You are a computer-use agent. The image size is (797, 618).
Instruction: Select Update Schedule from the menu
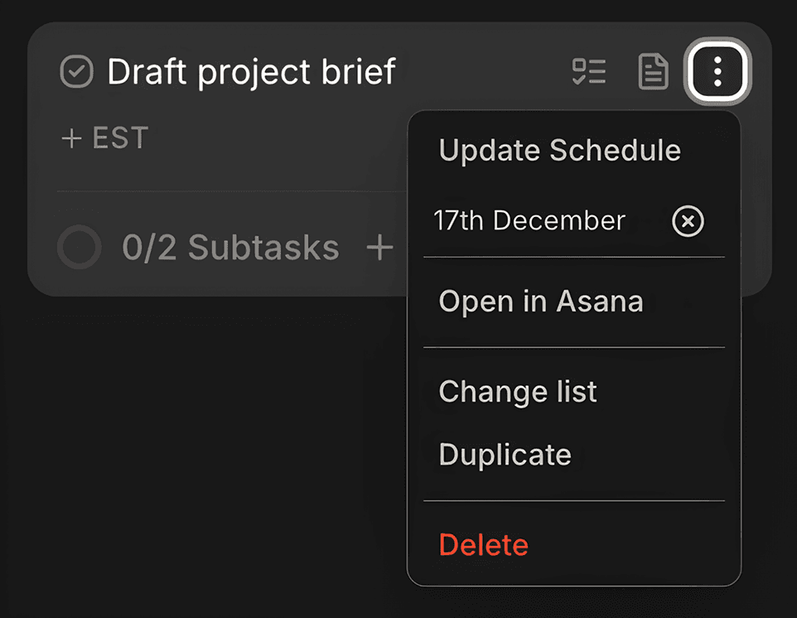point(559,150)
